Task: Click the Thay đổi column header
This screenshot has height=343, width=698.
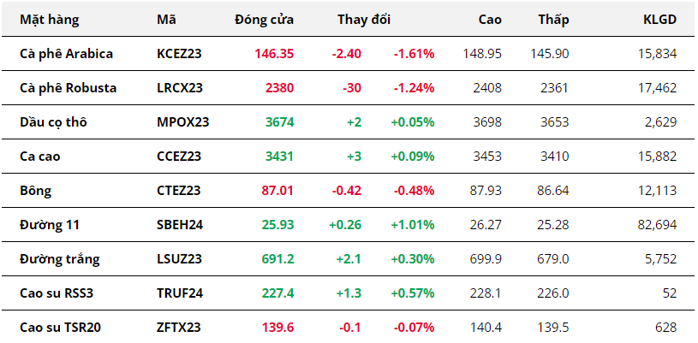Action: pos(363,19)
